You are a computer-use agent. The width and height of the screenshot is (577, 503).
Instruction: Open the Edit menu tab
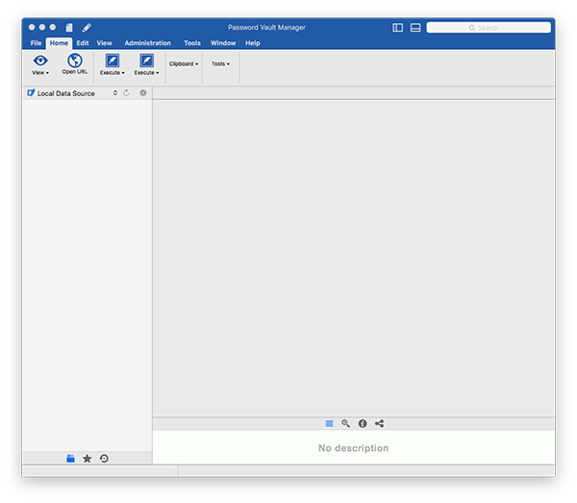pos(83,43)
